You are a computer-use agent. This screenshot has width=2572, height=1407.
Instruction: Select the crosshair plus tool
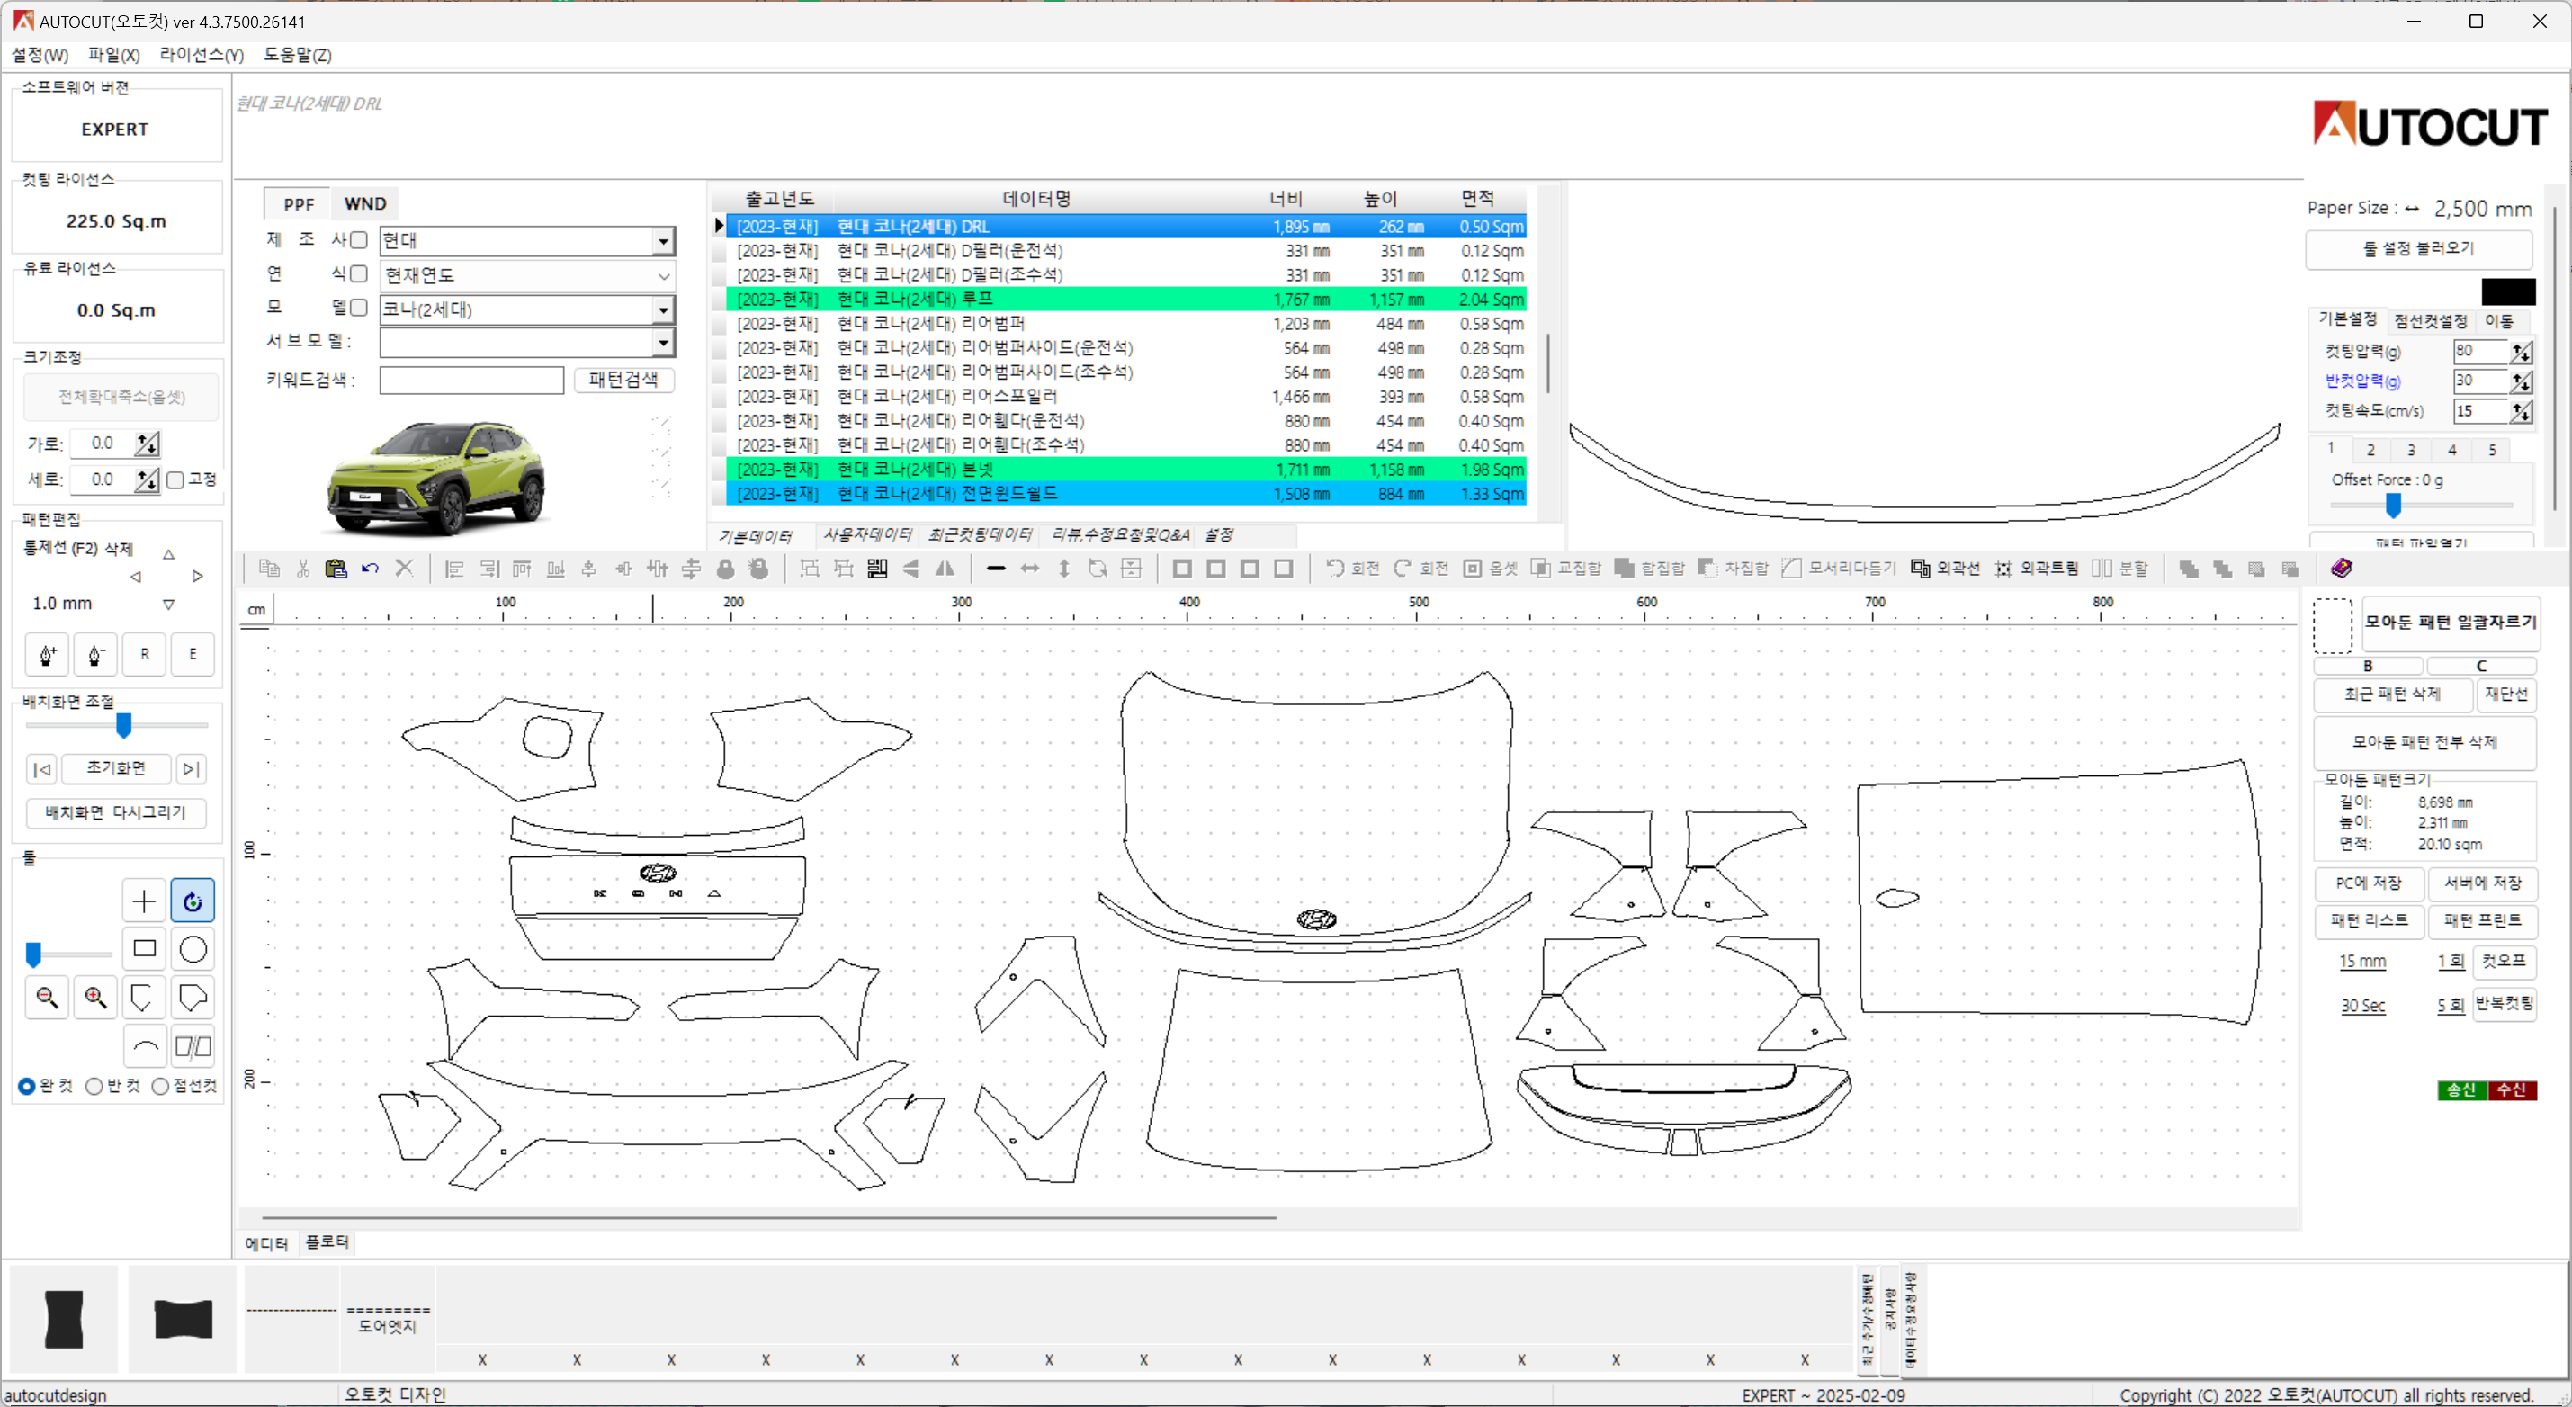point(144,901)
